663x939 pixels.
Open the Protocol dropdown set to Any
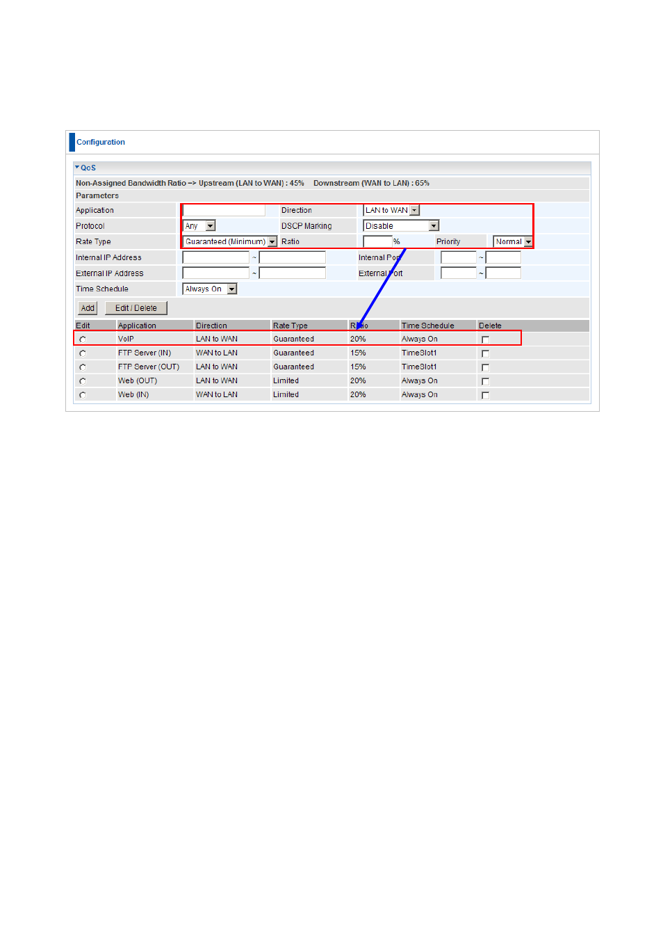click(199, 226)
